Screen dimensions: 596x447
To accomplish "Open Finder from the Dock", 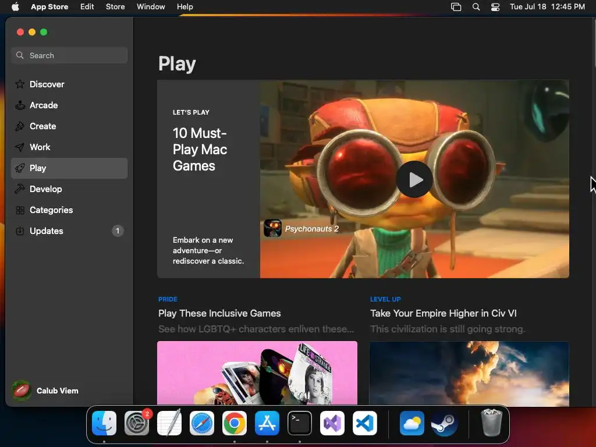I will click(104, 423).
